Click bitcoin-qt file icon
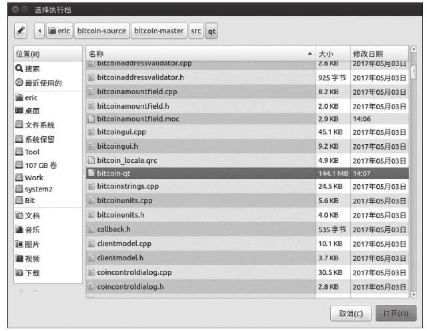The width and height of the screenshot is (427, 331). point(91,174)
